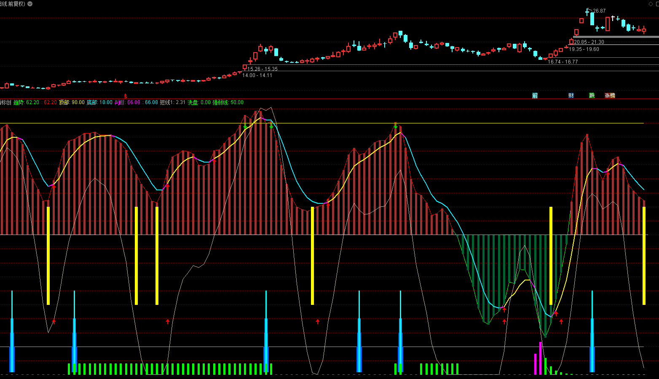This screenshot has height=379, width=659.
Task: Click the green 跌 marker
Action: [592, 96]
